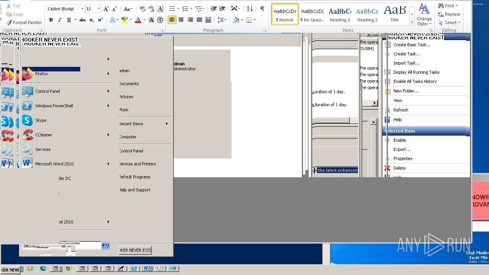The width and height of the screenshot is (489, 275).
Task: Open Control Panel in Start menu left list
Action: [x=65, y=91]
